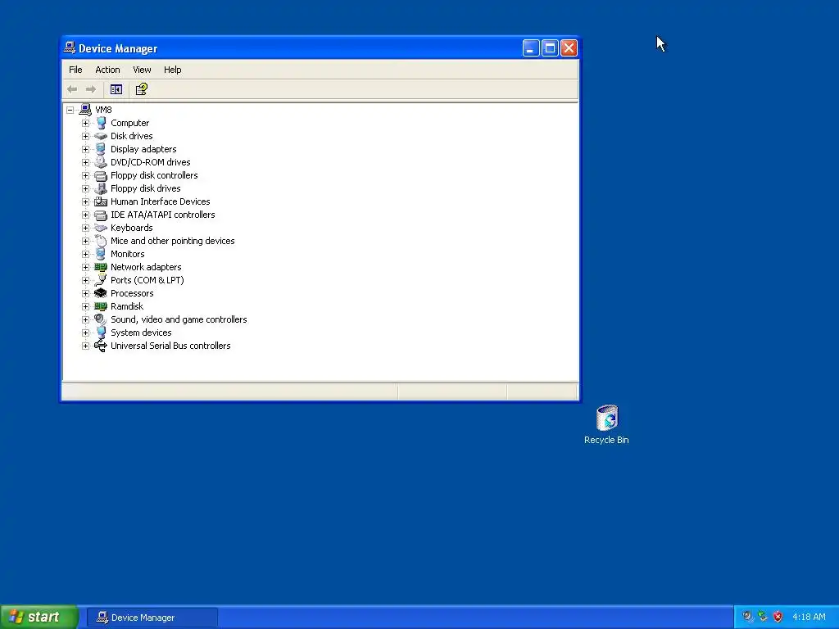Click the Start button
Image resolution: width=839 pixels, height=629 pixels.
click(x=39, y=617)
